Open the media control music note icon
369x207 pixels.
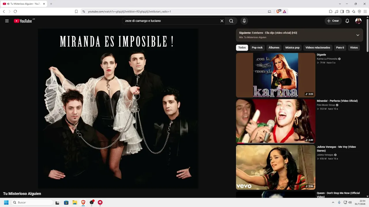[336, 11]
